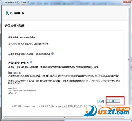Click the Autodesk logo in header
Image resolution: width=132 pixels, height=121 pixels.
pos(15,13)
